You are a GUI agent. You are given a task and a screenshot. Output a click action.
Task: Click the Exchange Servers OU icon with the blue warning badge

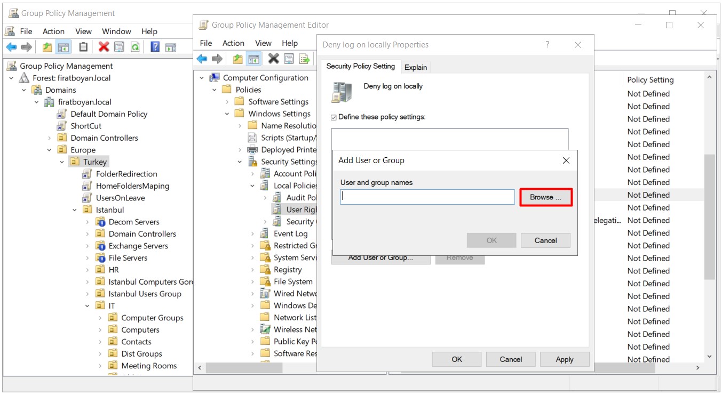click(100, 246)
